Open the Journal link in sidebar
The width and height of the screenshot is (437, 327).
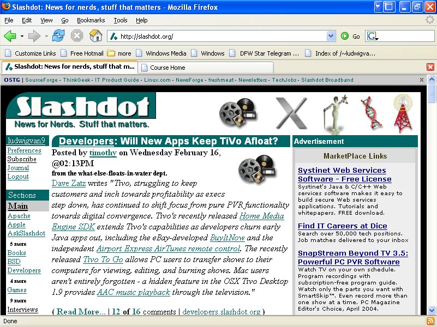pos(18,168)
